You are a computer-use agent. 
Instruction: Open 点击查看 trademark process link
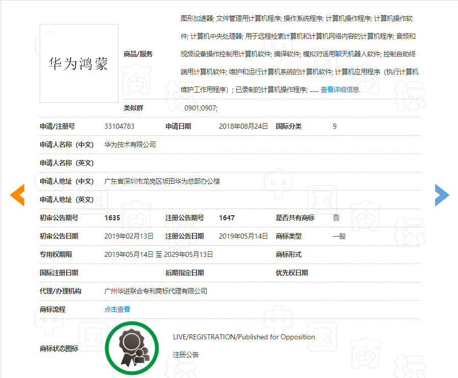pos(117,309)
